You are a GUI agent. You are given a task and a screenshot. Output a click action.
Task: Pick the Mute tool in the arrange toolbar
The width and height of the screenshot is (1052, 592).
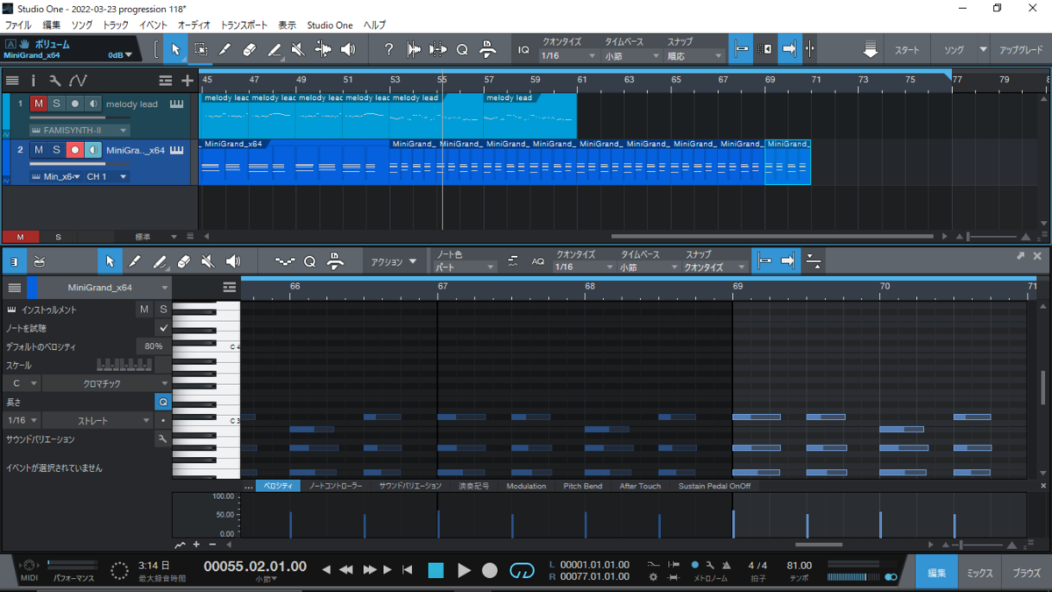298,50
